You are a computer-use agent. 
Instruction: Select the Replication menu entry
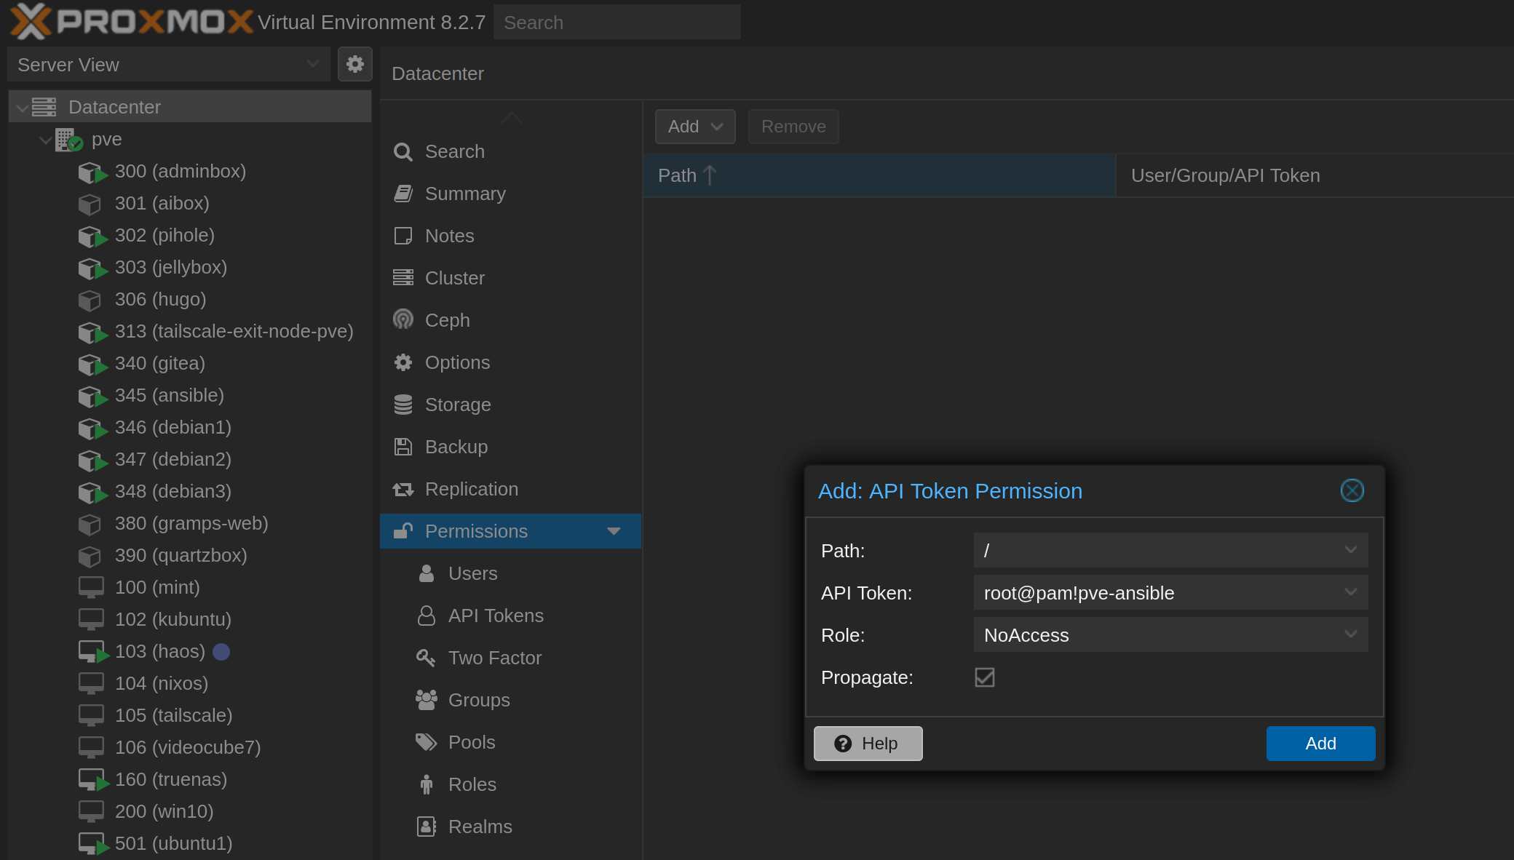tap(510, 489)
